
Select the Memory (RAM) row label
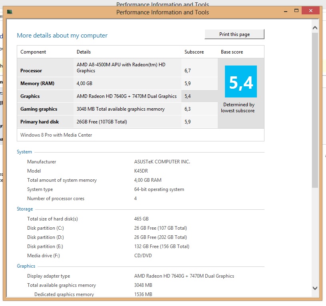(x=37, y=83)
